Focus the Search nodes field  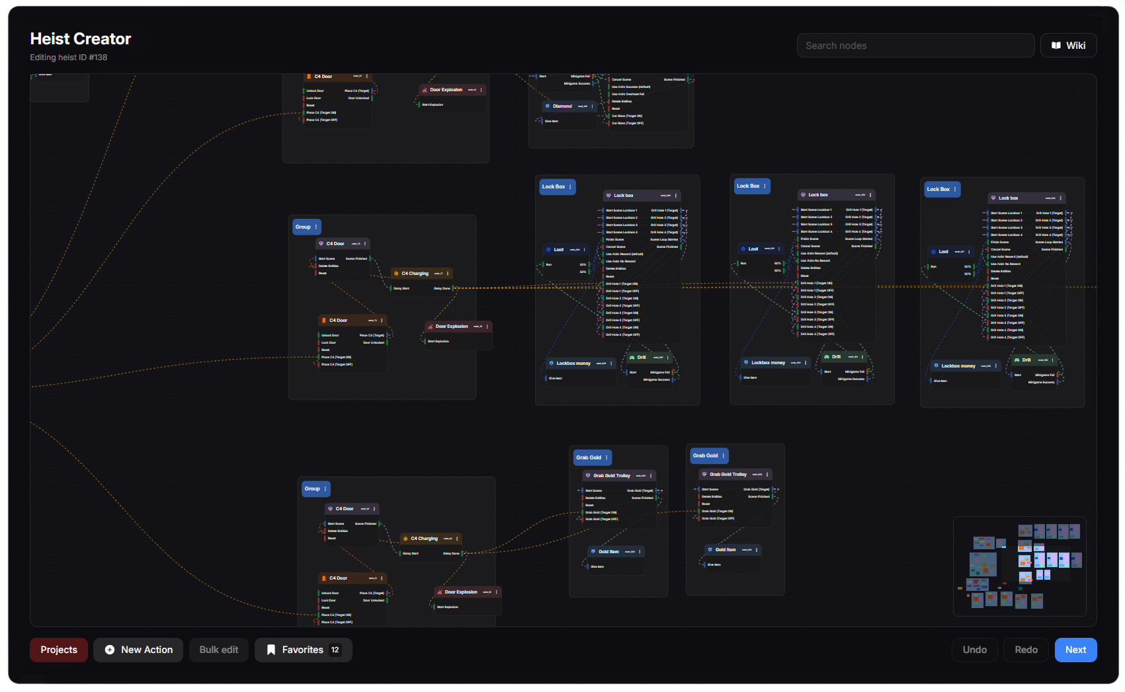click(x=915, y=46)
